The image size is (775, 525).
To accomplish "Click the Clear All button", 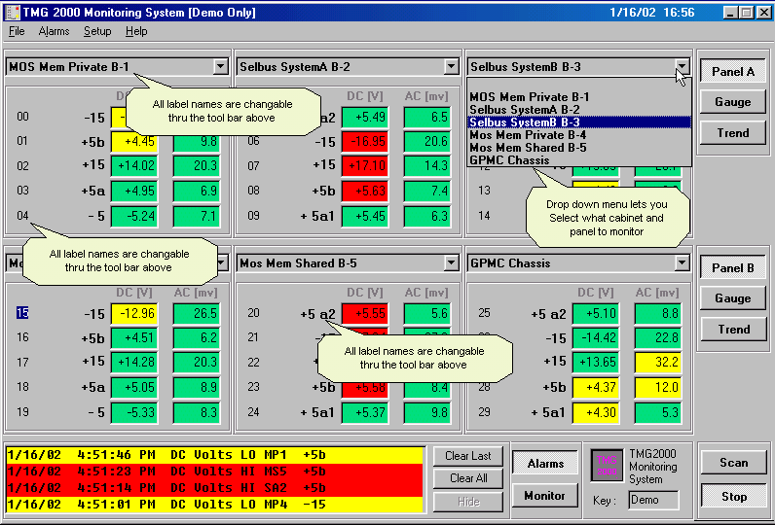I will point(468,478).
